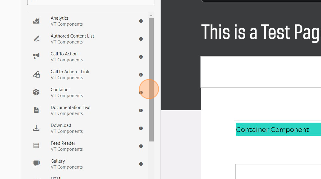Select the Container Component title bar
This screenshot has height=179, width=321.
coord(278,129)
